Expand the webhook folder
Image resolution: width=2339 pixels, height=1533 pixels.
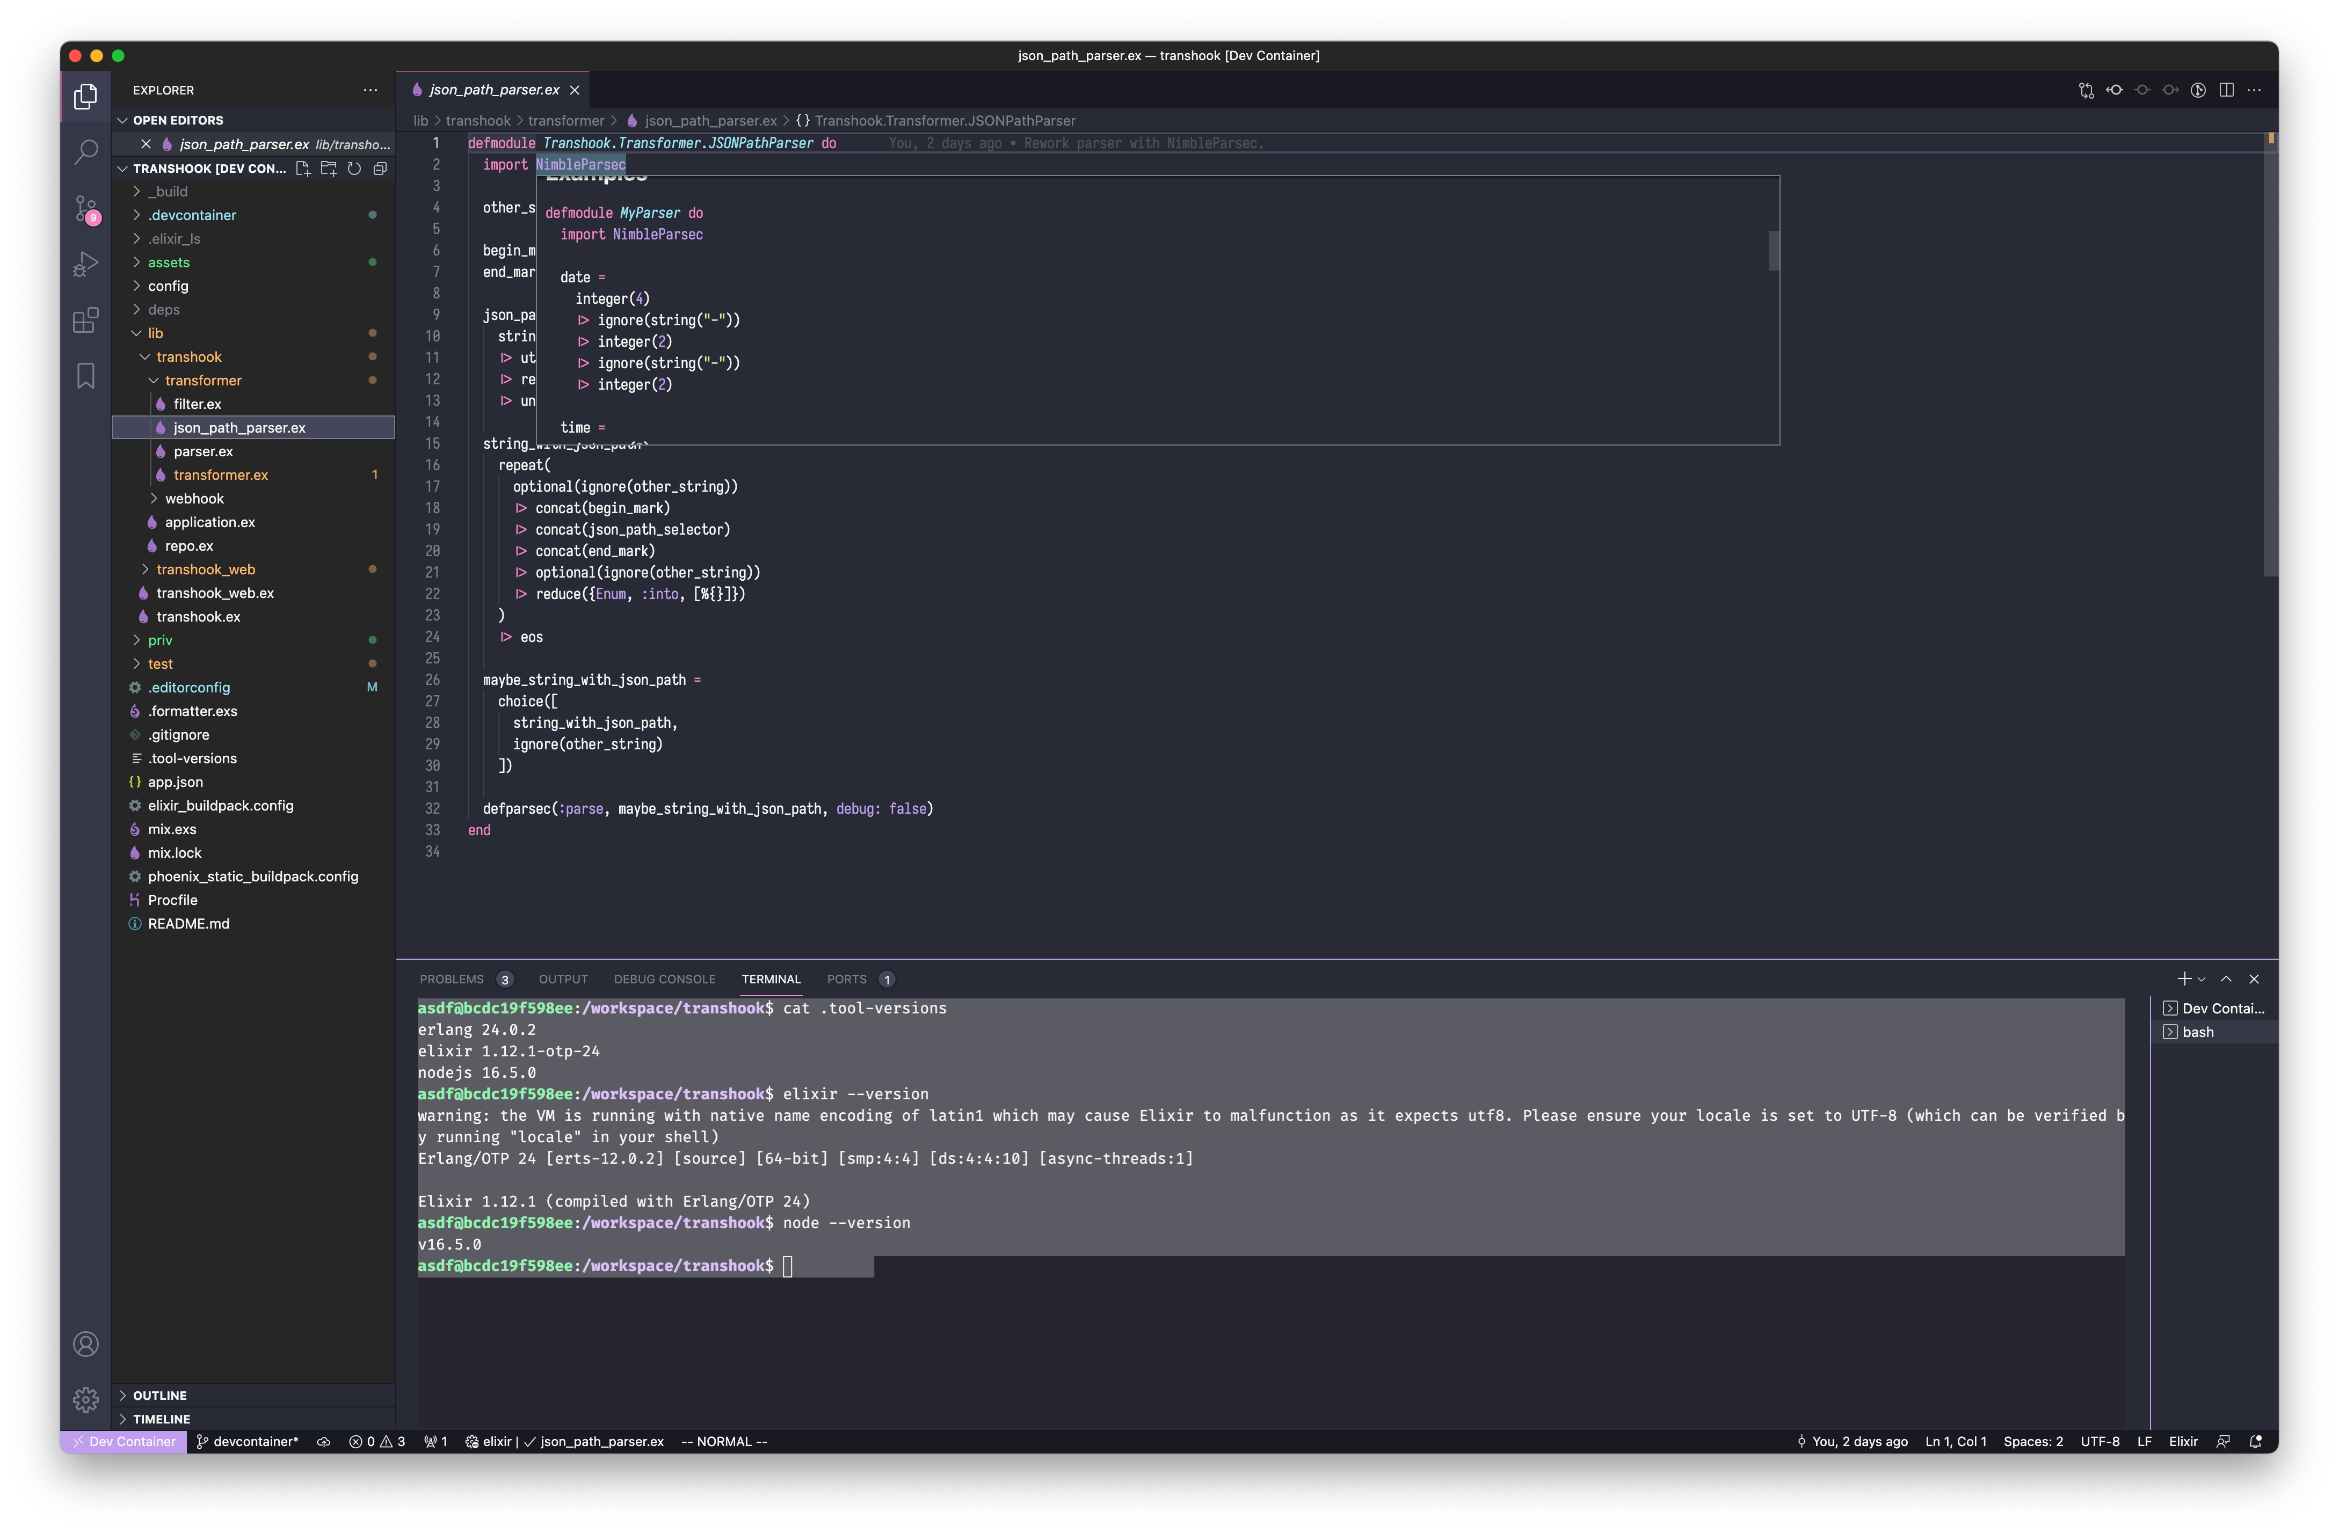coord(194,498)
